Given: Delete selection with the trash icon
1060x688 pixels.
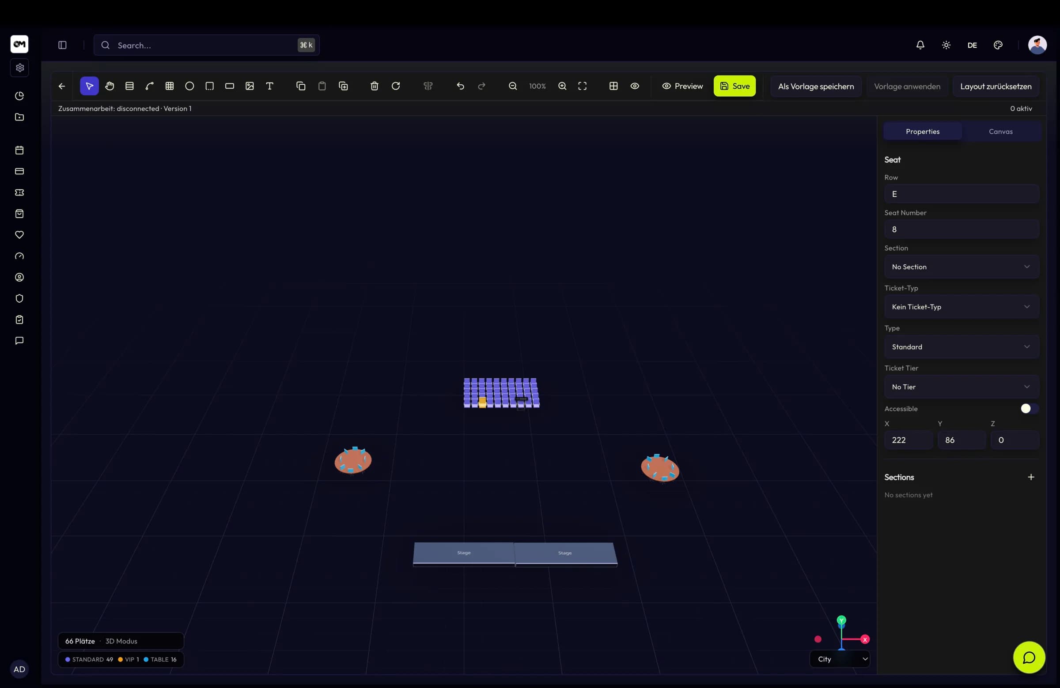Looking at the screenshot, I should pyautogui.click(x=375, y=86).
